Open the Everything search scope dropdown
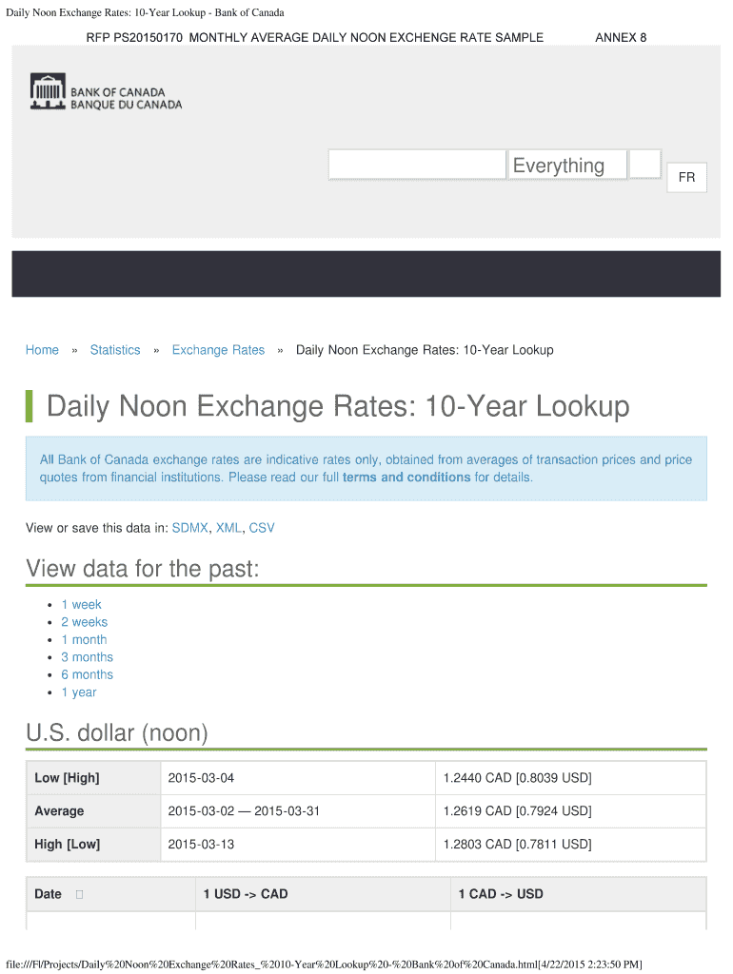 coord(566,166)
